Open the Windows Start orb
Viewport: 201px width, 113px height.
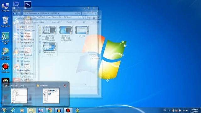(x=4, y=110)
